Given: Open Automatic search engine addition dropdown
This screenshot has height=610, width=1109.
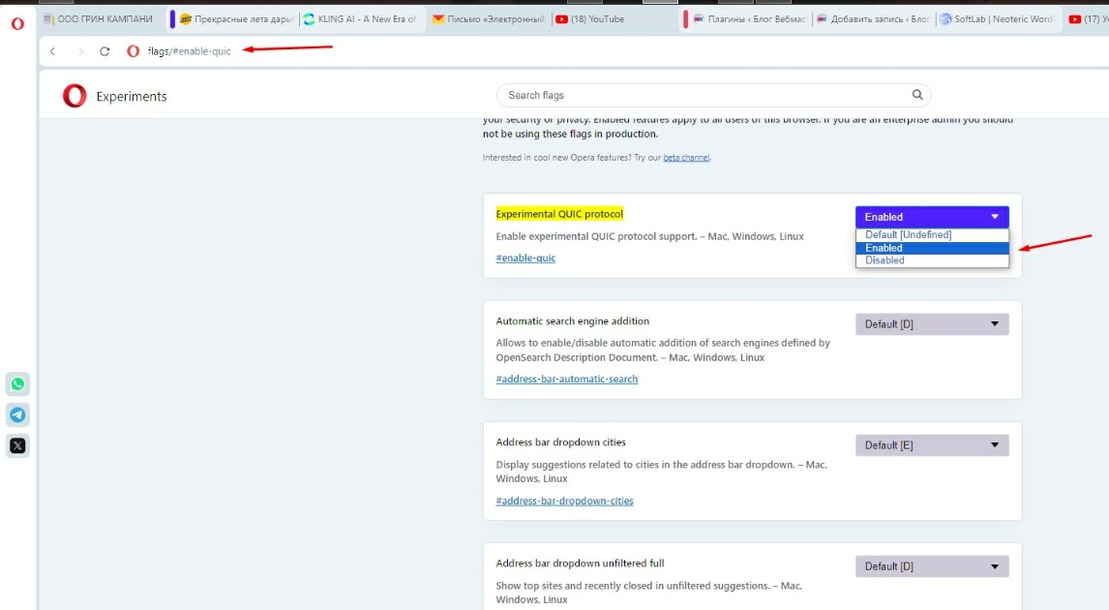Looking at the screenshot, I should [x=932, y=324].
